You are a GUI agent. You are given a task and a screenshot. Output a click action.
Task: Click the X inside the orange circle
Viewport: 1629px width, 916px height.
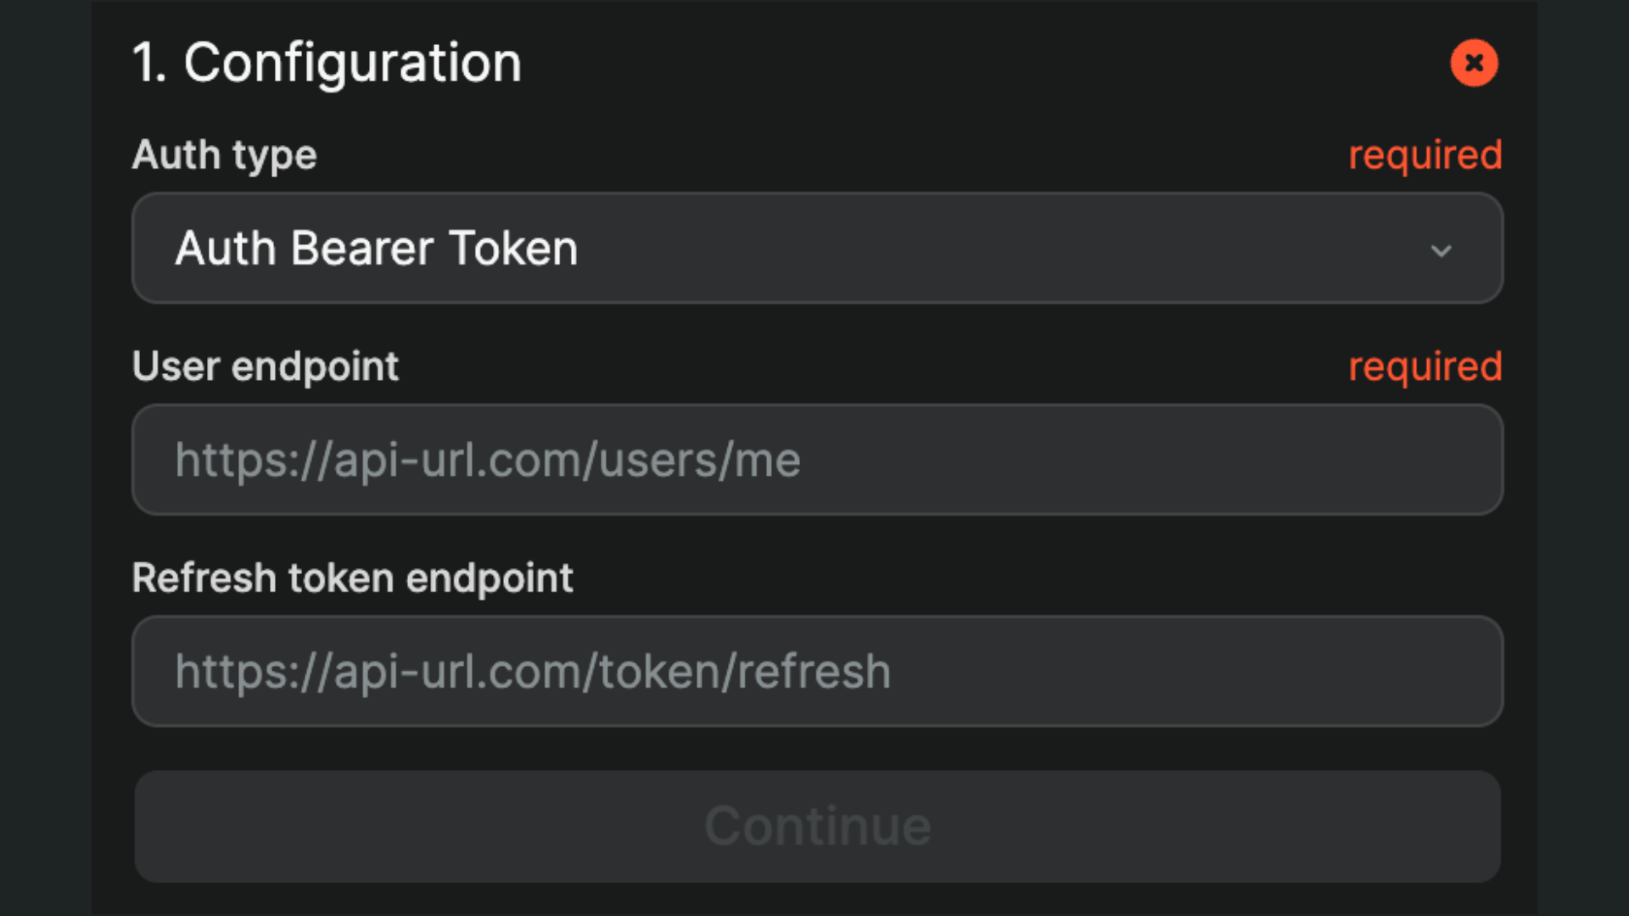pyautogui.click(x=1475, y=63)
